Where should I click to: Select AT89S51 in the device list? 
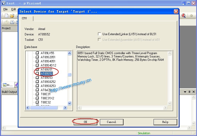pos(46,70)
